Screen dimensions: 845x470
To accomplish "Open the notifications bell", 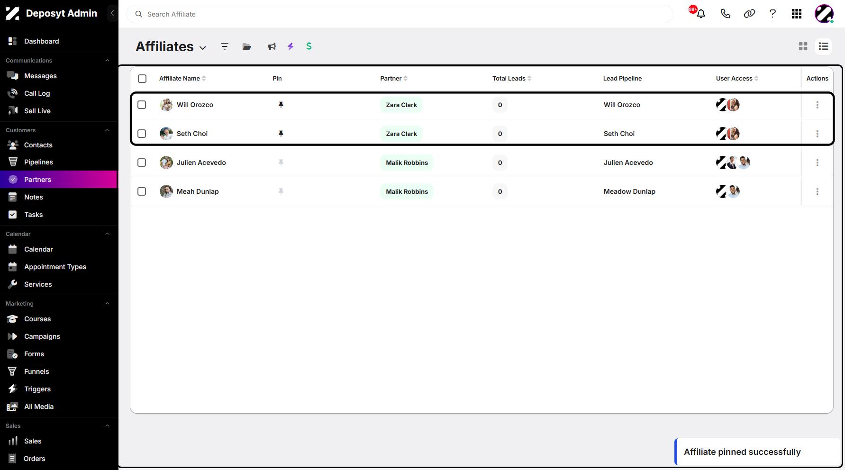I will click(x=701, y=14).
